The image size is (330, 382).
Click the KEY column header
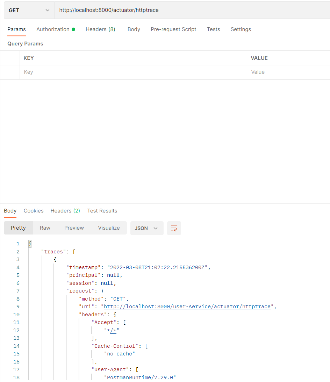29,58
